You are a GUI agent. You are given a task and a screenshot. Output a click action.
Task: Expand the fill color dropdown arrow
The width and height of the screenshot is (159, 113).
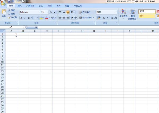click(44, 18)
